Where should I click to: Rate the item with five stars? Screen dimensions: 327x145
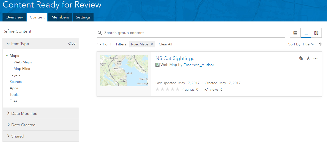pos(178,89)
